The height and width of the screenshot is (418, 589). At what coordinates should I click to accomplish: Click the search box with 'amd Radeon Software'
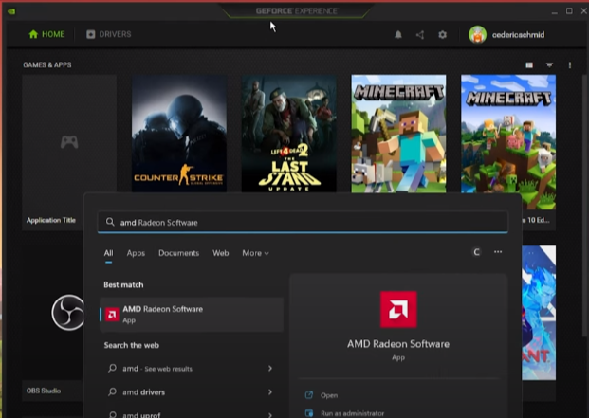pos(304,222)
